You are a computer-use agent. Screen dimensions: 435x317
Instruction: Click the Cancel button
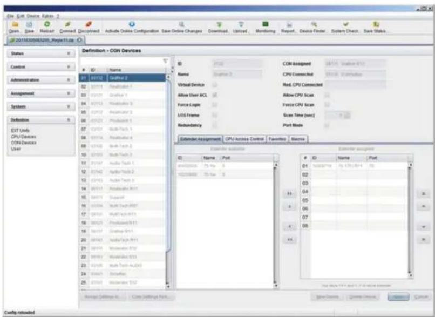point(421,296)
